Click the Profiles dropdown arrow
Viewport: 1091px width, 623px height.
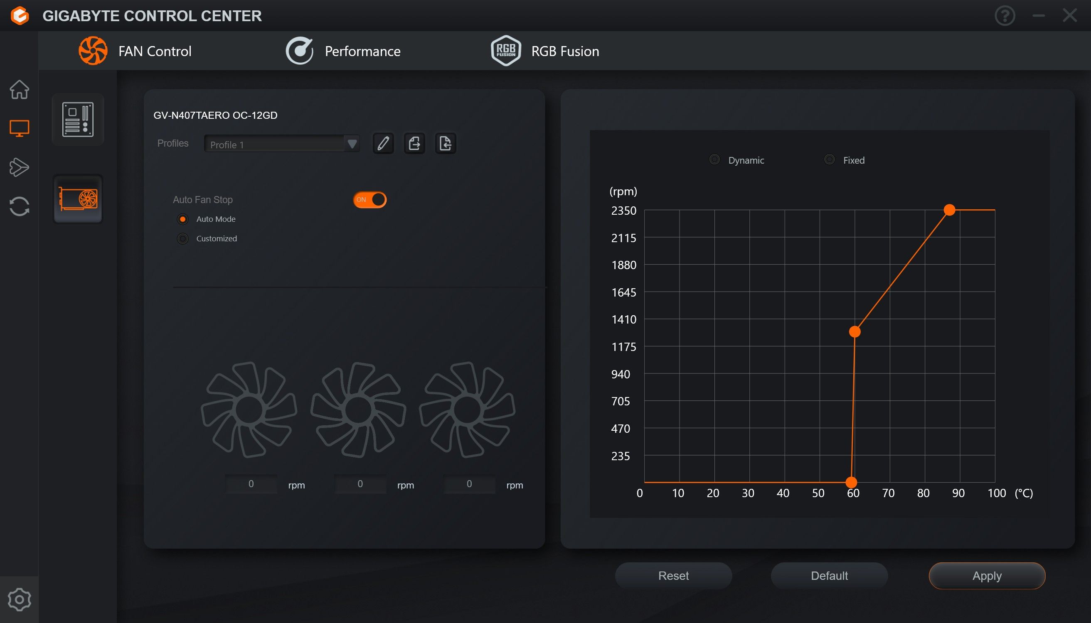coord(352,144)
